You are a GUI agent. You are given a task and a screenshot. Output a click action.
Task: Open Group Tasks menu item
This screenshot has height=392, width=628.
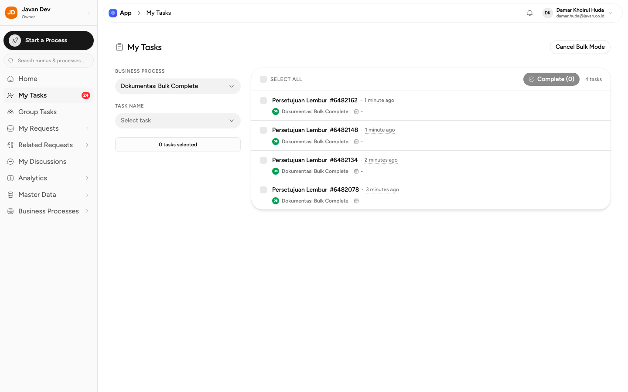coord(48,112)
